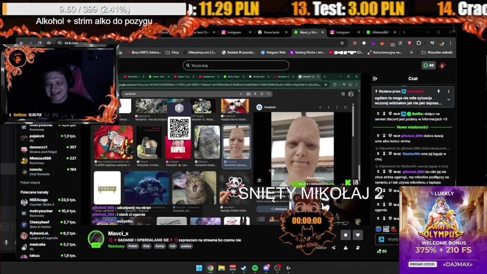Image resolution: width=487 pixels, height=274 pixels.
Task: Open the pajalock channel in sidebar
Action: tap(49, 138)
